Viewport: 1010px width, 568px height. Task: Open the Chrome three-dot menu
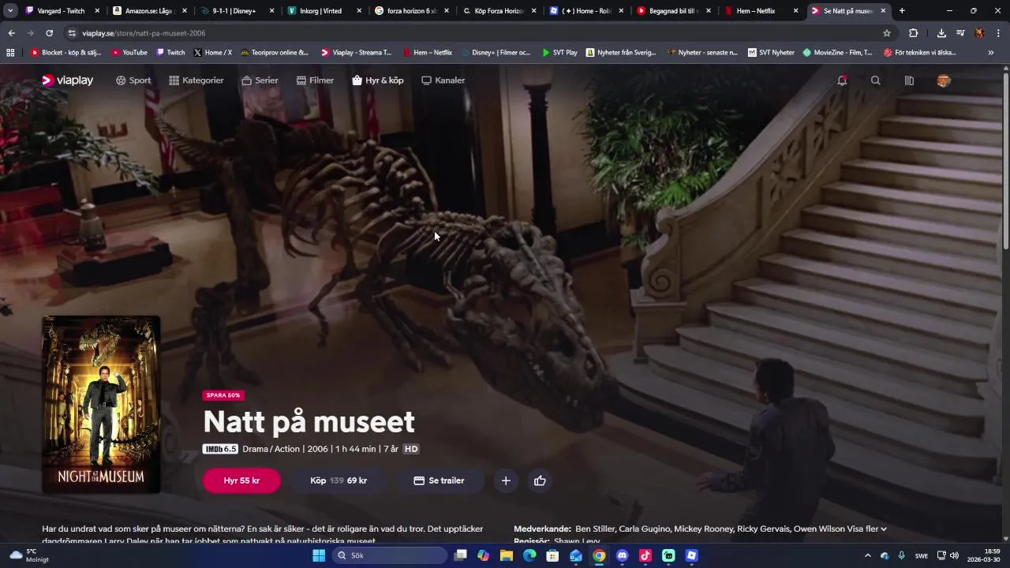point(998,33)
